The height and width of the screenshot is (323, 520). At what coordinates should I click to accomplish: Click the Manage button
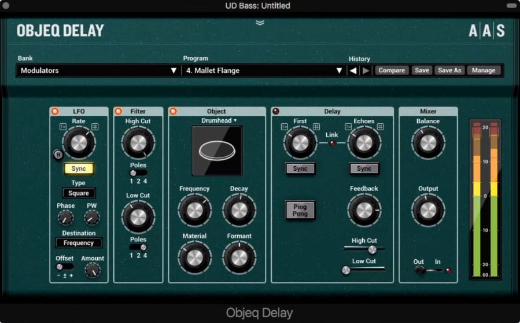pos(484,71)
